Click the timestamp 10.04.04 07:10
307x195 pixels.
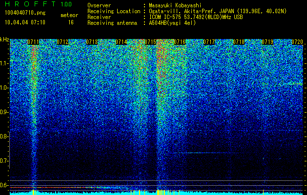pos(25,22)
